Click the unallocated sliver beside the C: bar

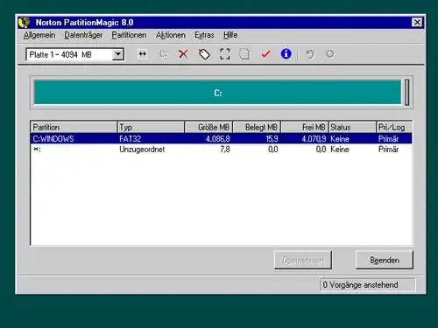pyautogui.click(x=406, y=93)
